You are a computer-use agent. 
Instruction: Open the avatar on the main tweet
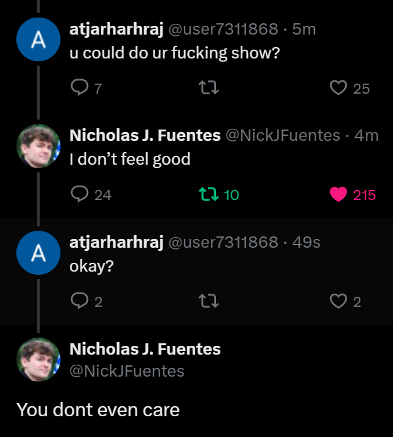pyautogui.click(x=38, y=360)
